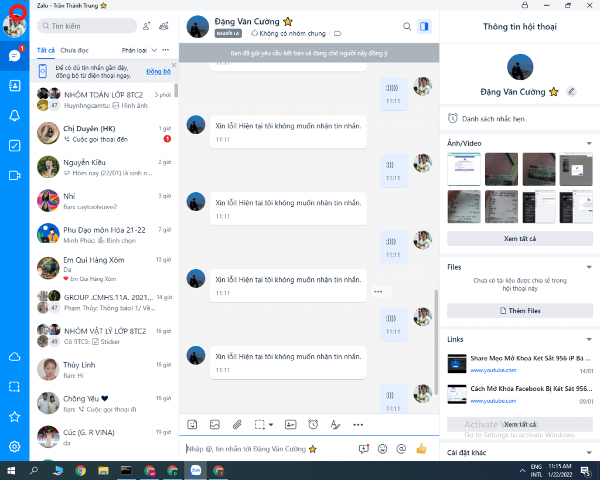Click the add friend icon

[146, 26]
